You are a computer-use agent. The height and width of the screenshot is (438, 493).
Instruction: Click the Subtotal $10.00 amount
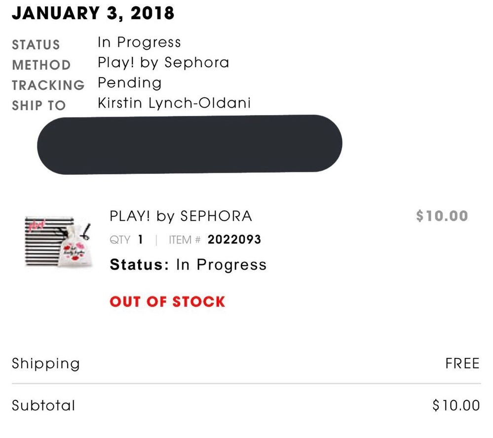pos(456,405)
